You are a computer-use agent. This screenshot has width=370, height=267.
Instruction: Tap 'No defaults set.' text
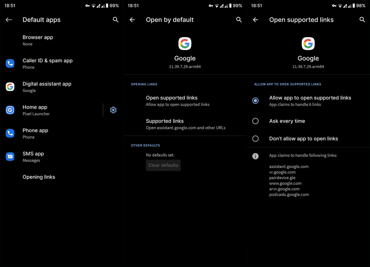[x=160, y=155]
